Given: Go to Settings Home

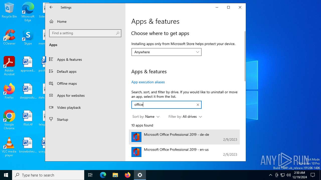Looking at the screenshot, I should [x=62, y=21].
